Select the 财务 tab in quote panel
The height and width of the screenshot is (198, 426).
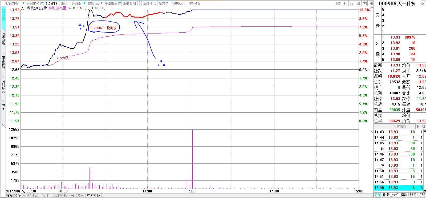point(387,195)
